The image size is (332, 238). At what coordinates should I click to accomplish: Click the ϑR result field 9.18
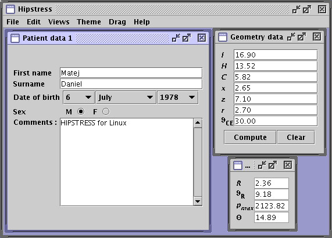tap(272, 194)
